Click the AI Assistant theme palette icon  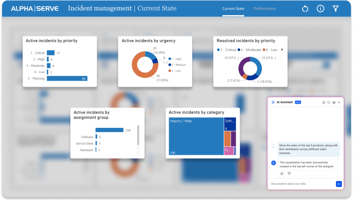pyautogui.click(x=334, y=103)
